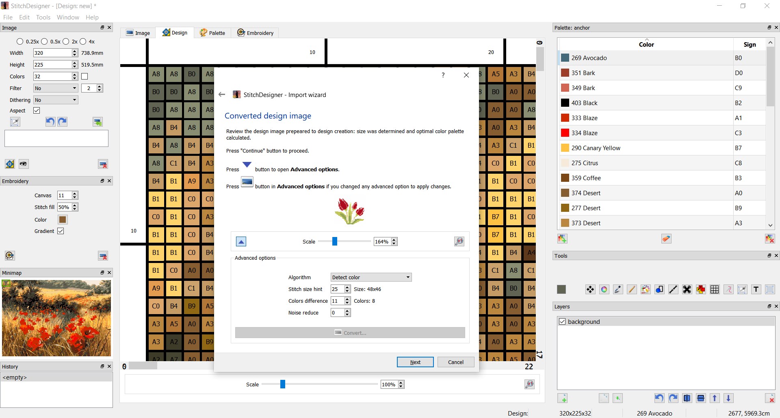780x418 pixels.
Task: Click the Convert button in Advanced options
Action: pos(349,332)
